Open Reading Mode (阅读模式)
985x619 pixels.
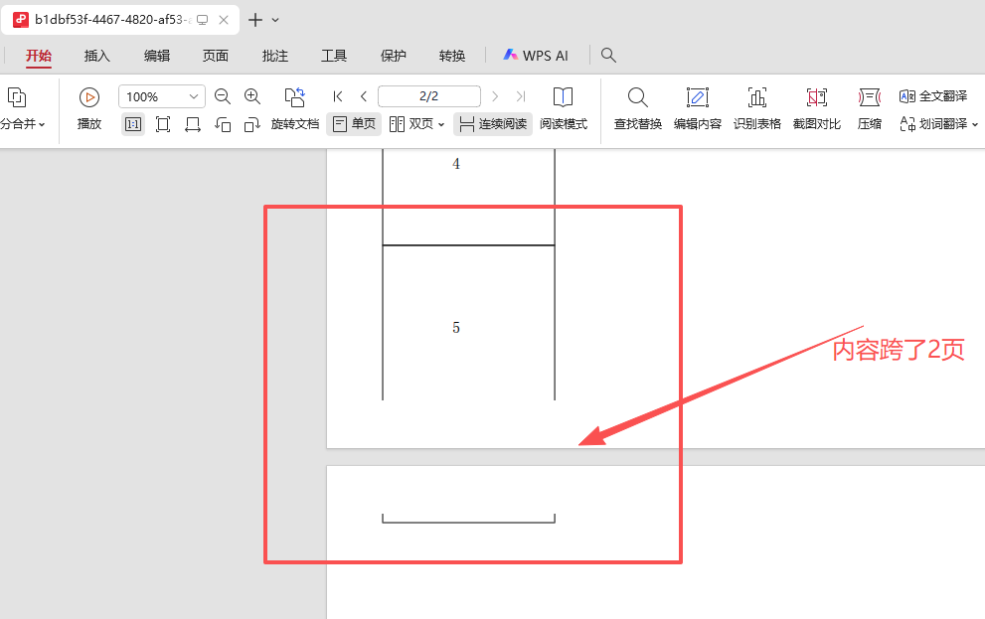pyautogui.click(x=564, y=108)
